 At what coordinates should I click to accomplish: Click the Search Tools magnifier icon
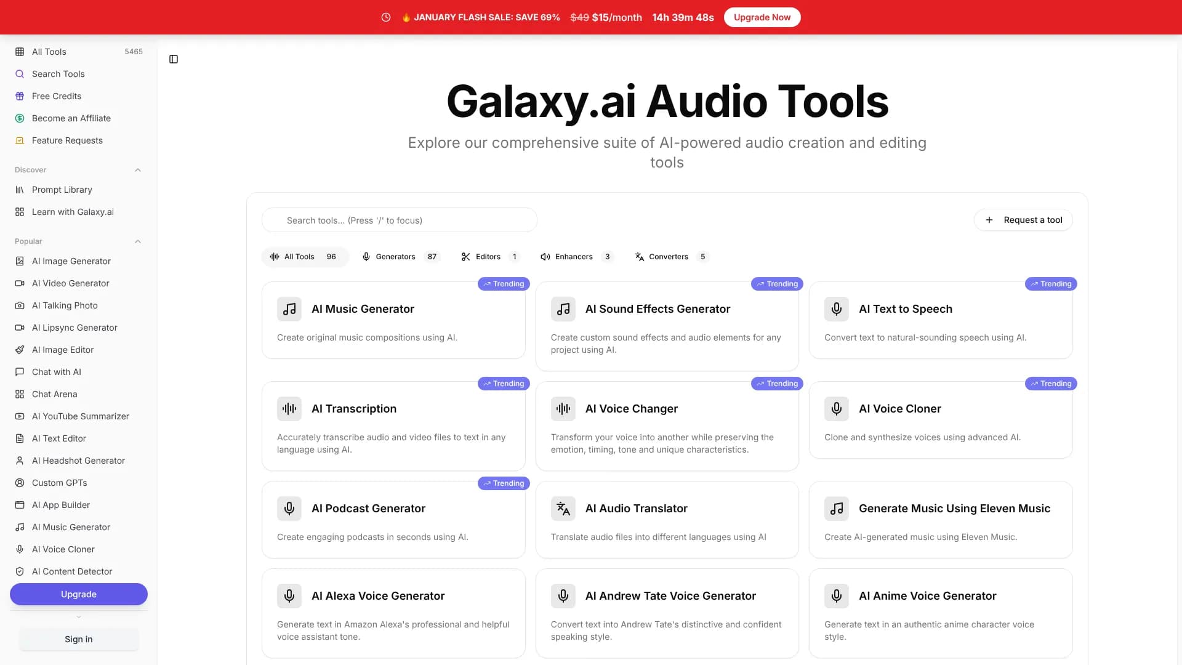tap(20, 74)
